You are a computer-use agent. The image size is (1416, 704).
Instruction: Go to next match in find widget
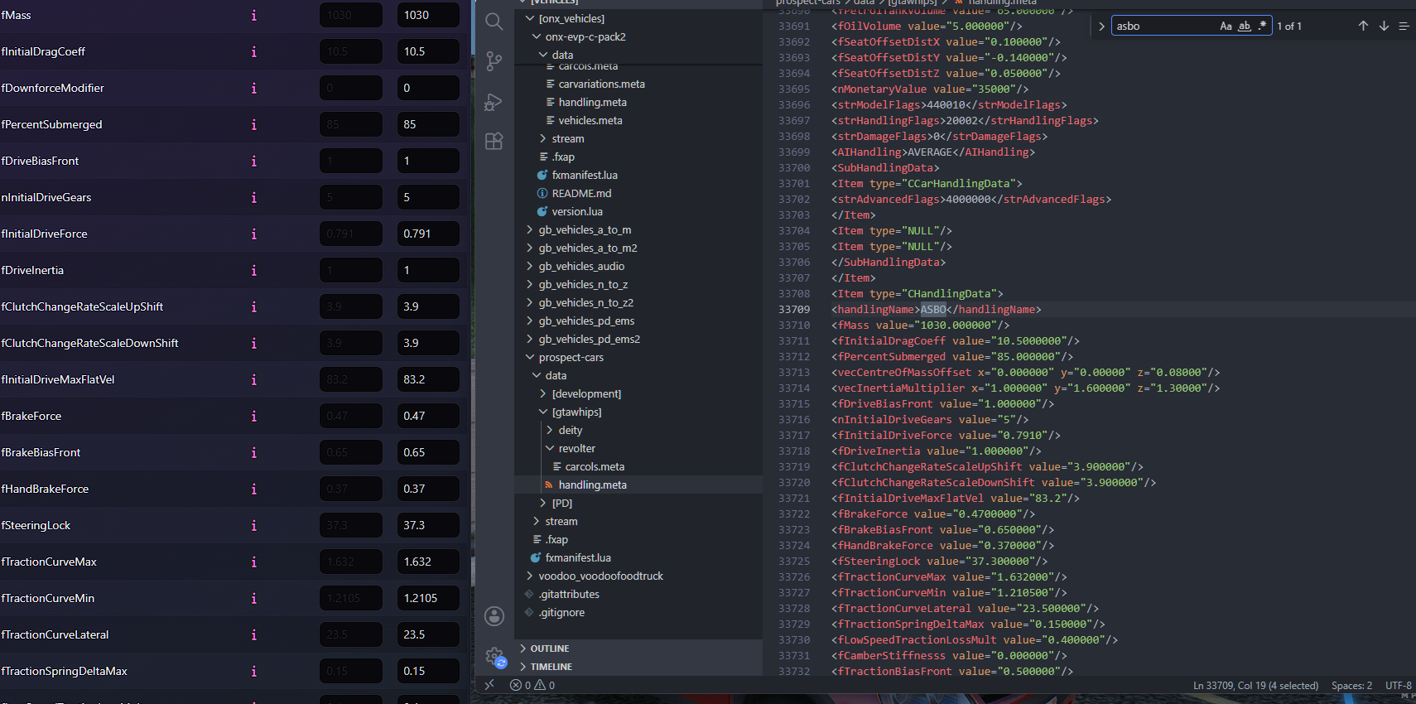click(1384, 27)
